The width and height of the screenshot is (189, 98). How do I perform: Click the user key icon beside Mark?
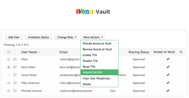tap(15, 59)
